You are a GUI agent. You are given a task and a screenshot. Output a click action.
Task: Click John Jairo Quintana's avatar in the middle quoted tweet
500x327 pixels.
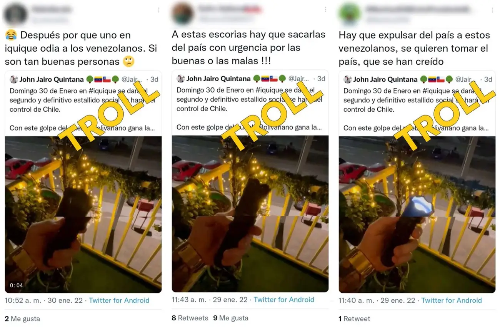181,79
